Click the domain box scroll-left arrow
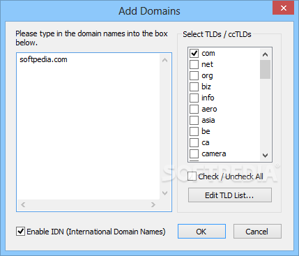The image size is (299, 256). [x=23, y=204]
